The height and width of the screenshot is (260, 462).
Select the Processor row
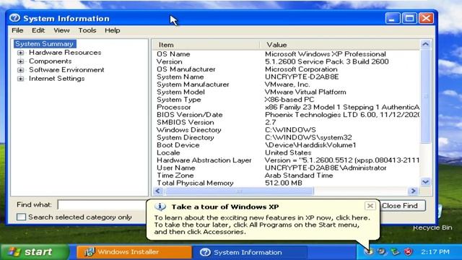coord(287,108)
